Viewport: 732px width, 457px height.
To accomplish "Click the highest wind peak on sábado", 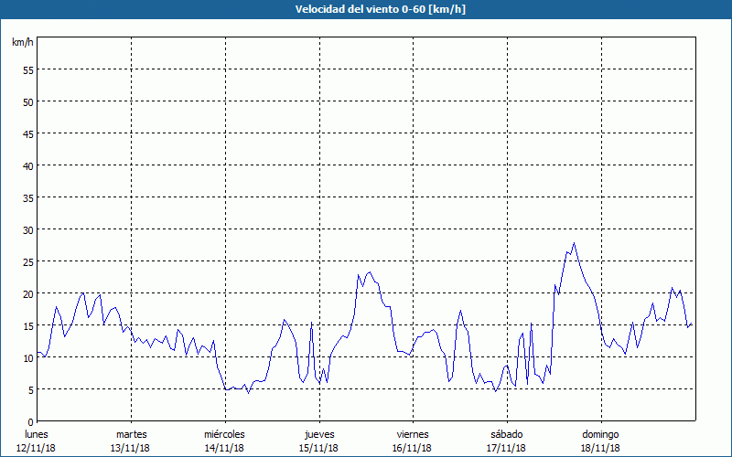I will pyautogui.click(x=575, y=243).
